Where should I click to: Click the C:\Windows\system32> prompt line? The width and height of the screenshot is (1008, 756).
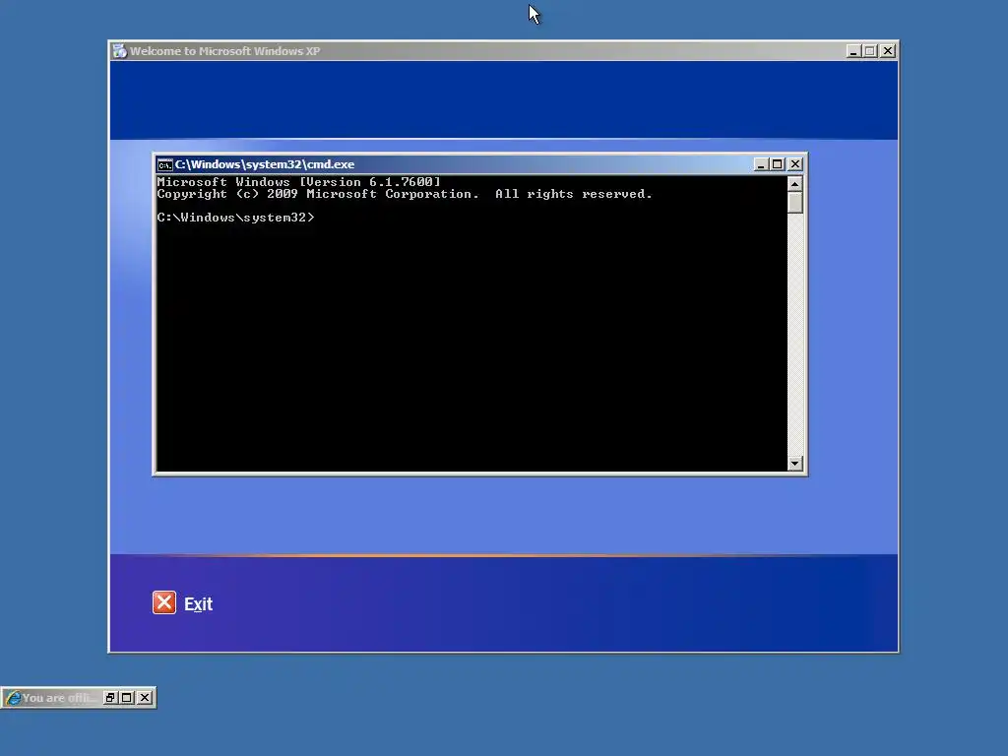(x=236, y=218)
